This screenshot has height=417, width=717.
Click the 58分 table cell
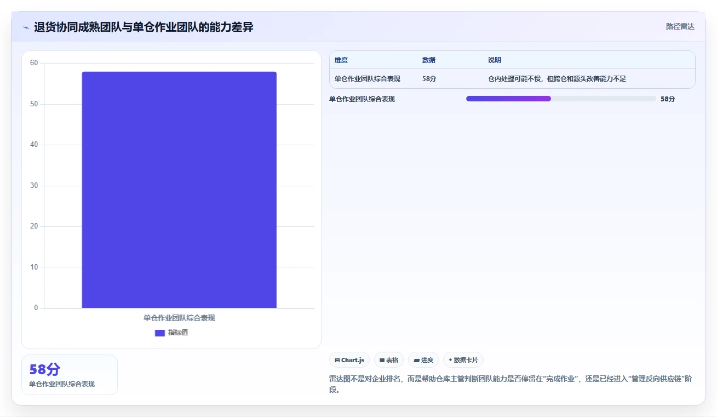click(x=429, y=79)
